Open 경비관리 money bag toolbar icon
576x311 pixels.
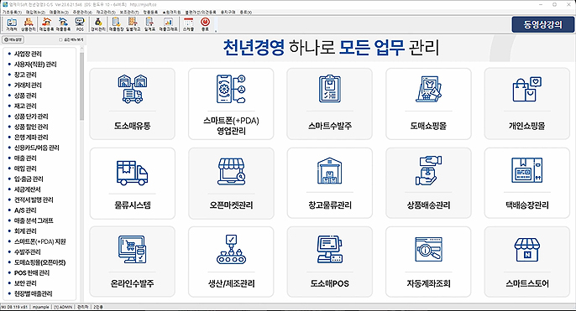tap(98, 24)
